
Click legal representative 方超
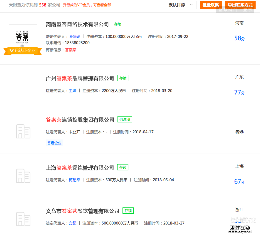tap(73, 223)
